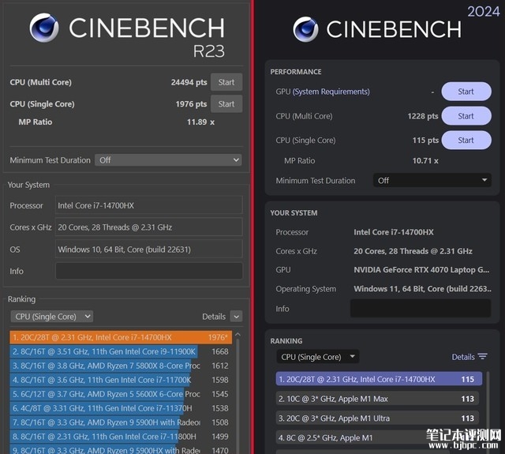Select 2024 ranking row 8C Apple M1
This screenshot has height=454, width=505.
(x=377, y=437)
